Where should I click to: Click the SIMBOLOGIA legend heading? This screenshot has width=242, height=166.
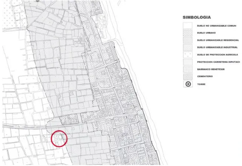click(197, 17)
